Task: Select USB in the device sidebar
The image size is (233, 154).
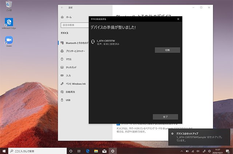Action: (68, 100)
